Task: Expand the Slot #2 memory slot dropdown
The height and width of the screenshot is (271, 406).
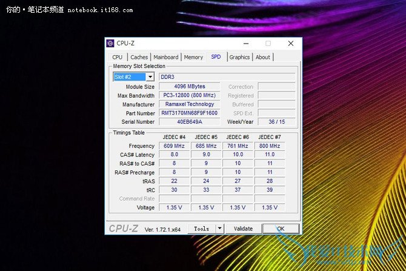Action: tap(150, 76)
